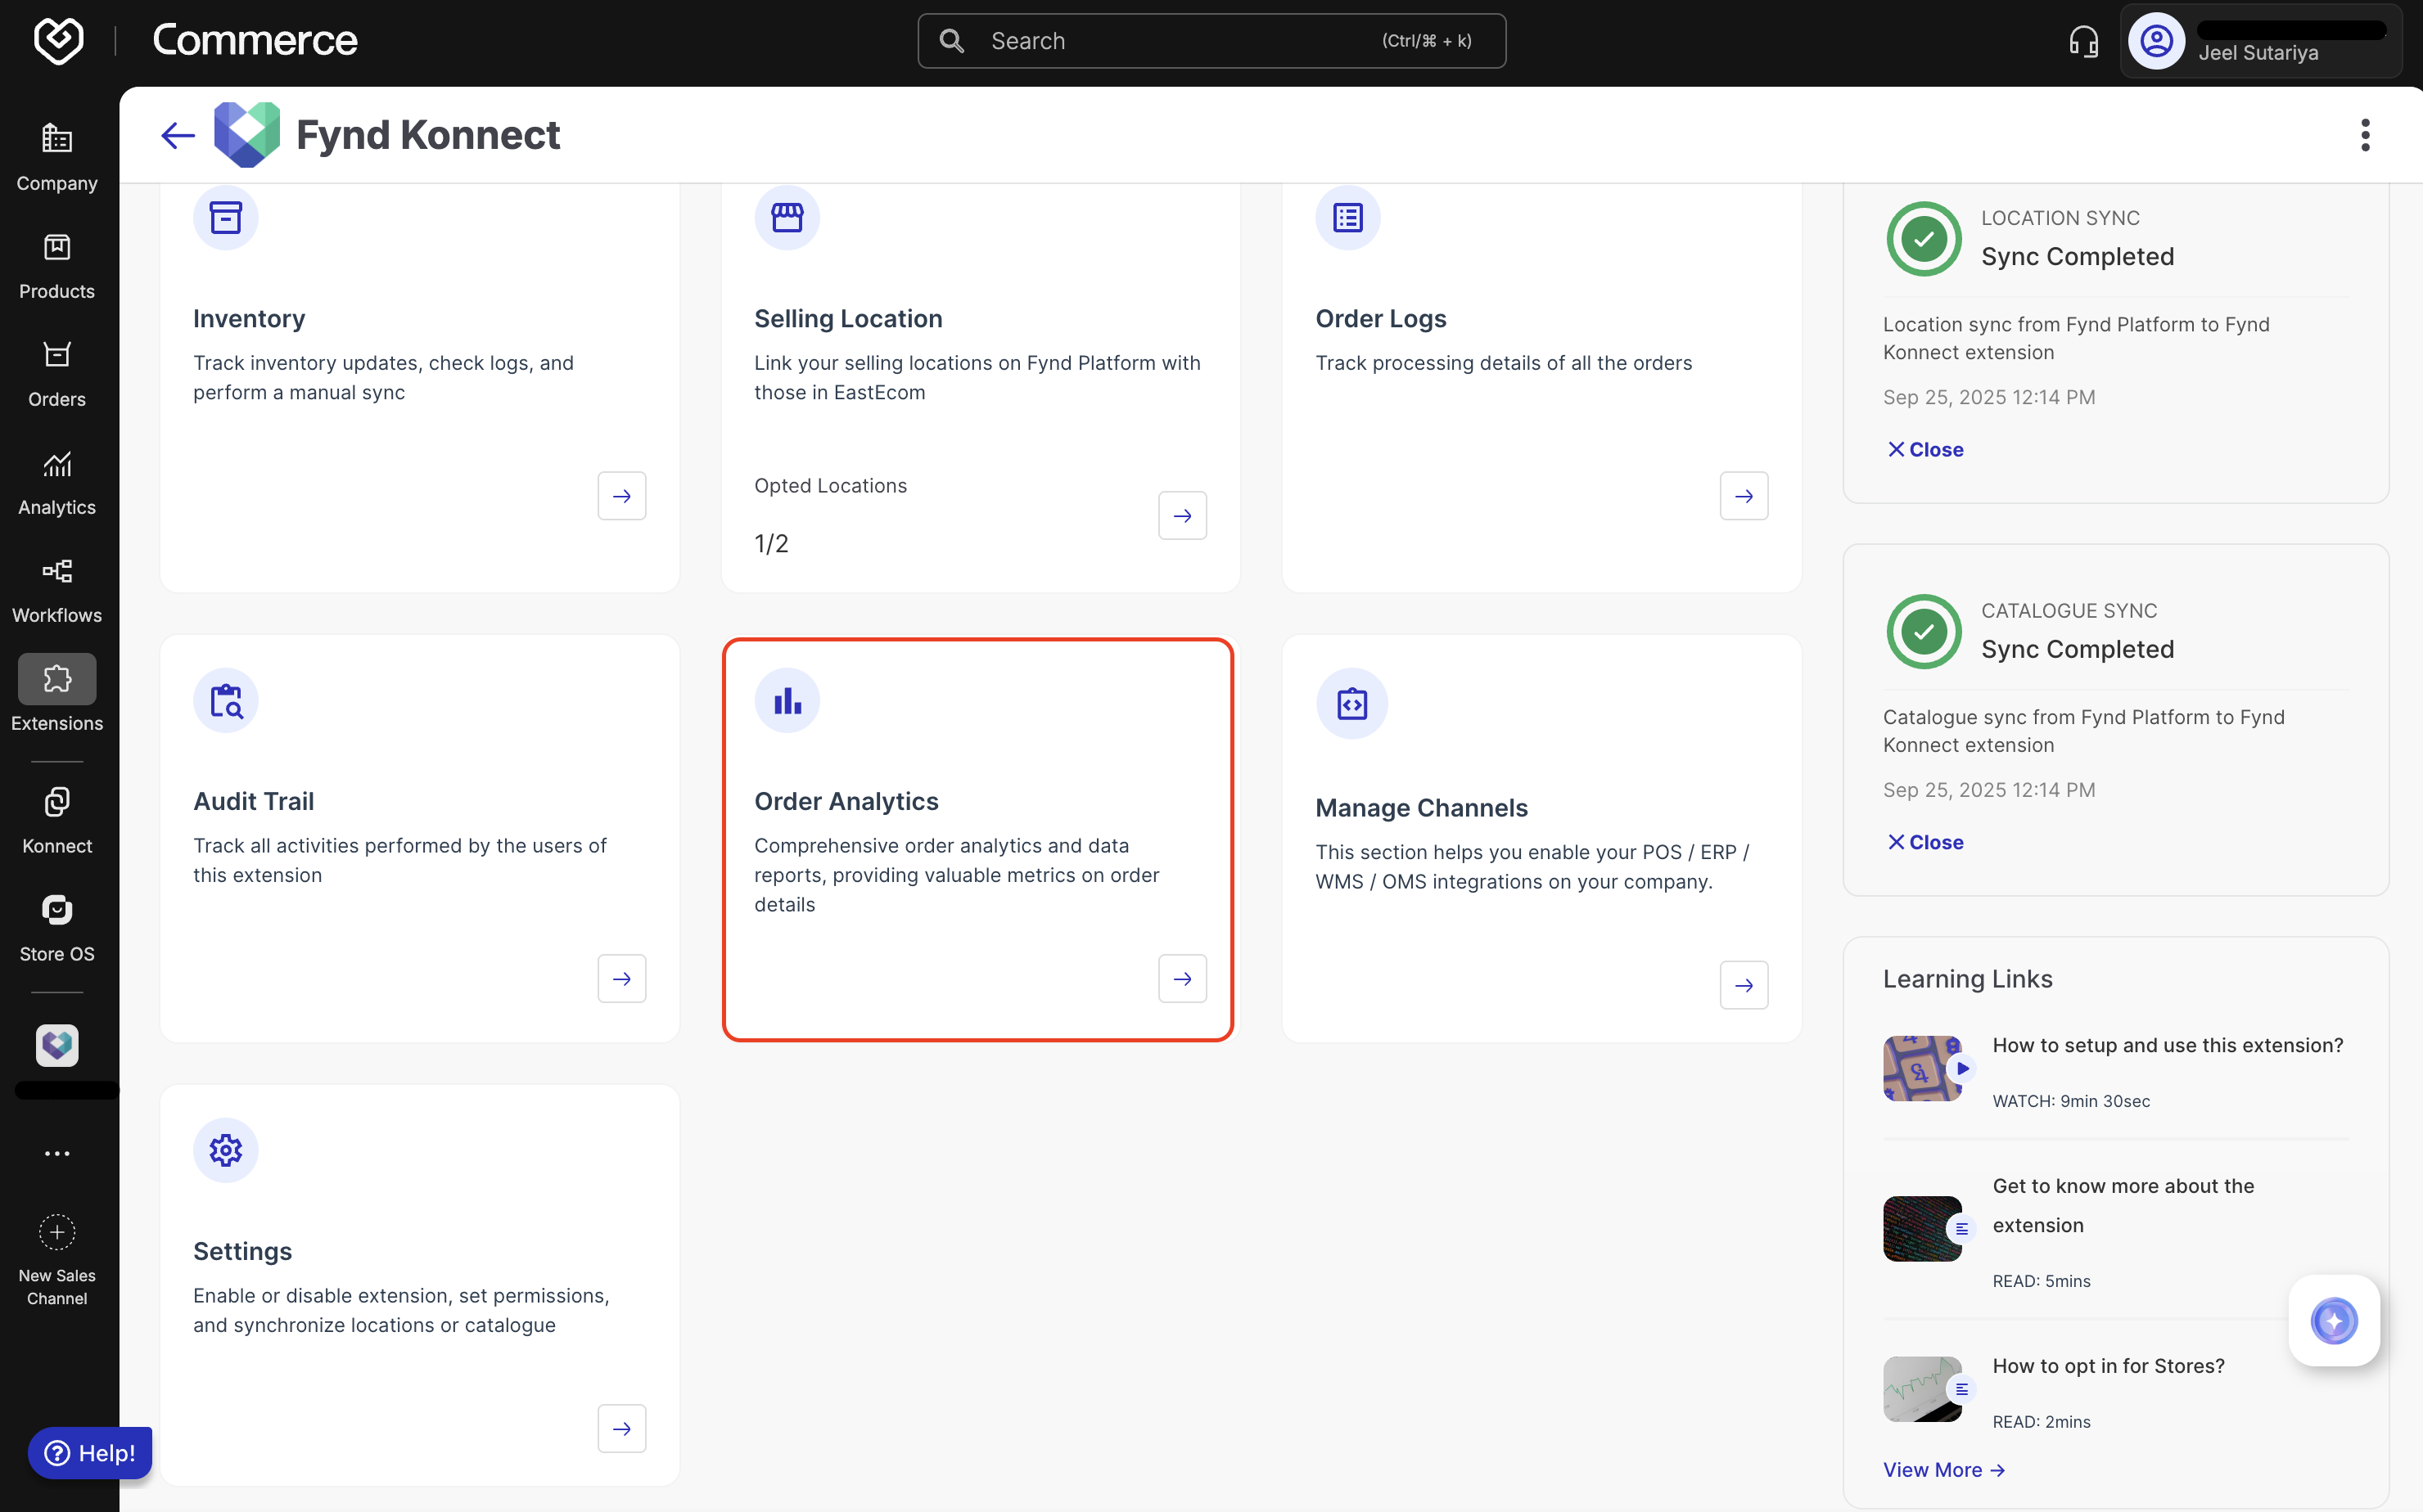
Task: Open Manage Channels arrow button
Action: point(1743,985)
